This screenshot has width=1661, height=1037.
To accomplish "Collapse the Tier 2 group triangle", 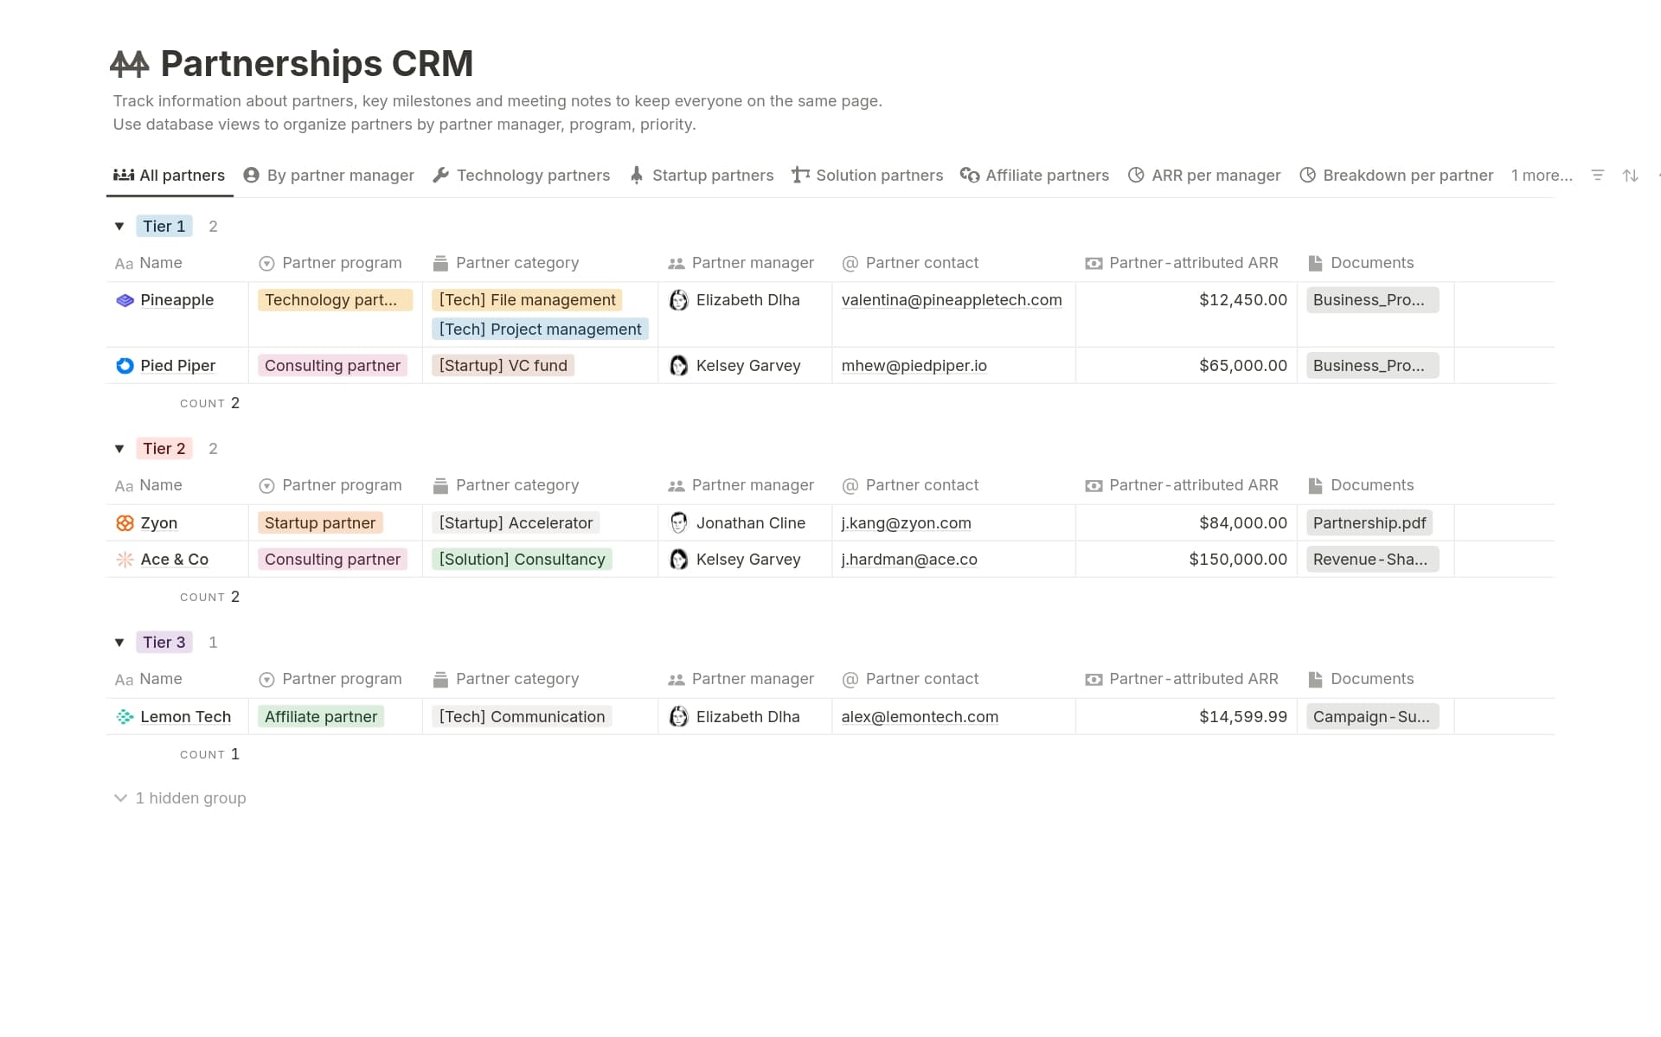I will pyautogui.click(x=119, y=449).
